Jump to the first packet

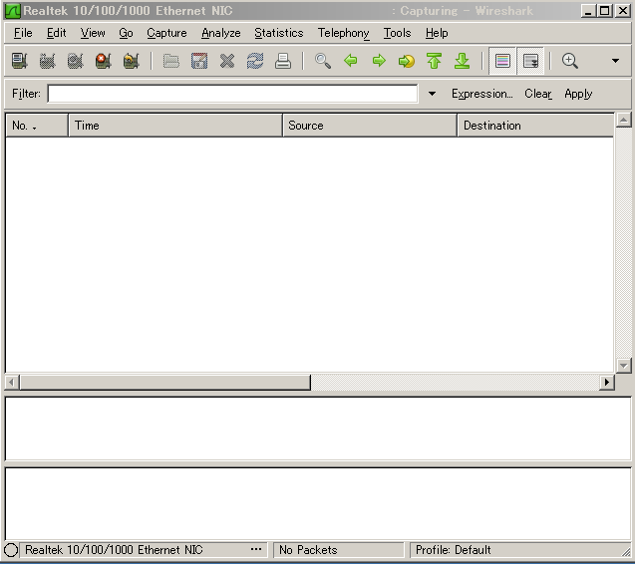[x=435, y=61]
